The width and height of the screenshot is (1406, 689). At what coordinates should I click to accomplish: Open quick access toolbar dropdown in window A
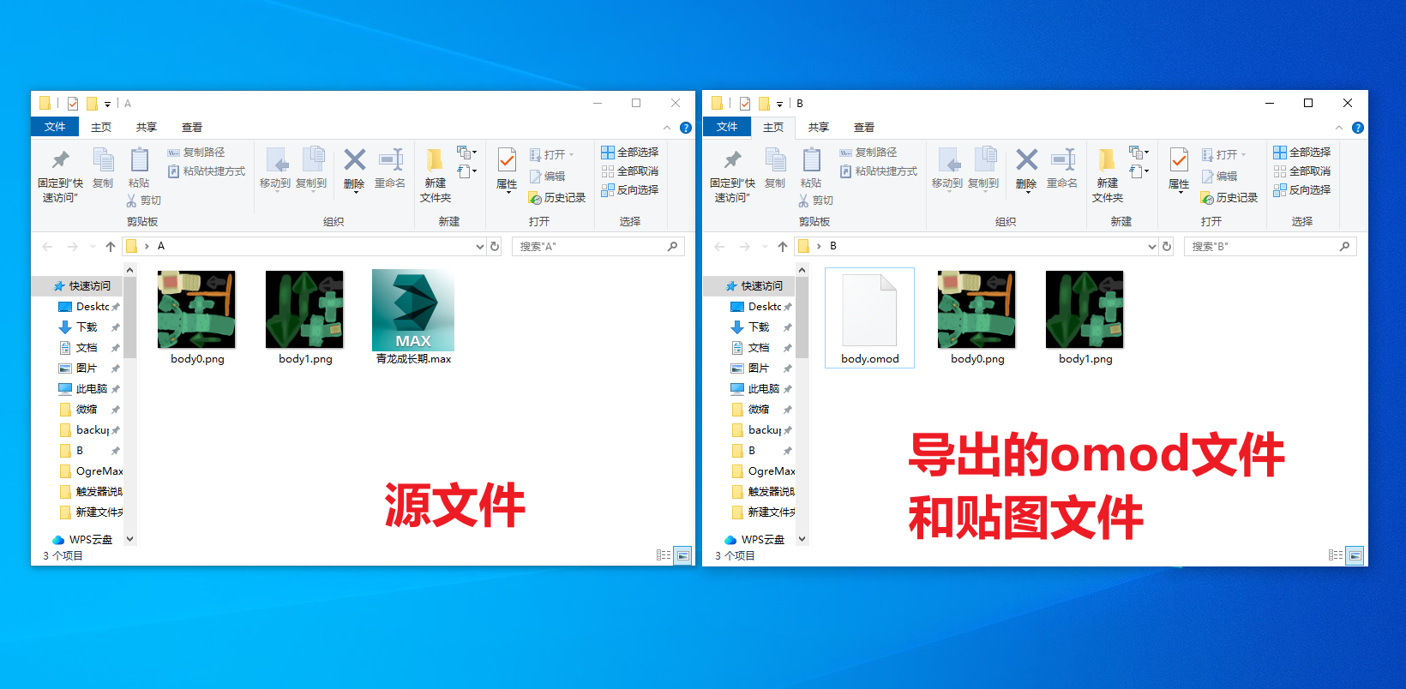[107, 104]
